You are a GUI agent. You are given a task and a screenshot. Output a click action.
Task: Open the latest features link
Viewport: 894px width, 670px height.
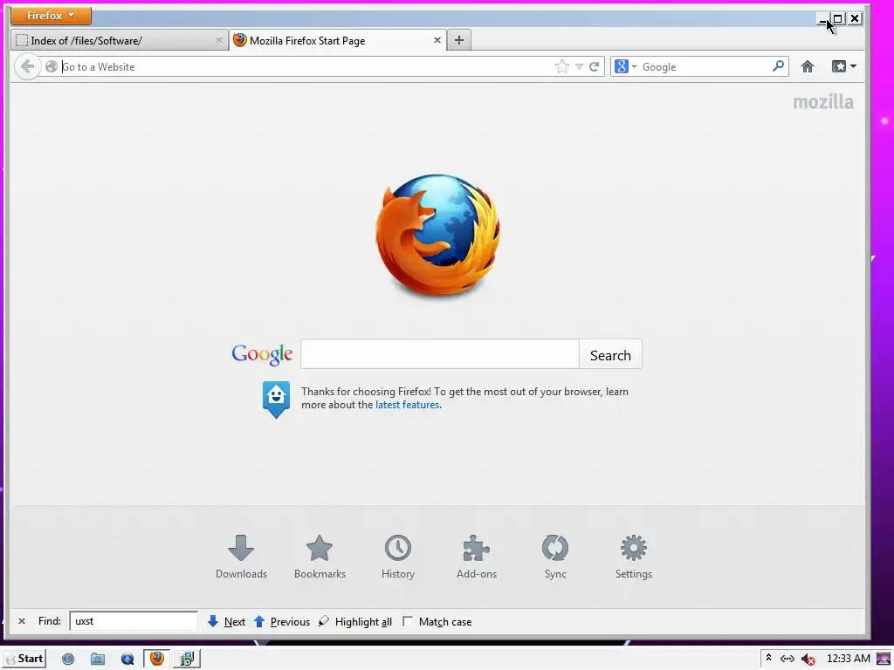click(x=408, y=405)
